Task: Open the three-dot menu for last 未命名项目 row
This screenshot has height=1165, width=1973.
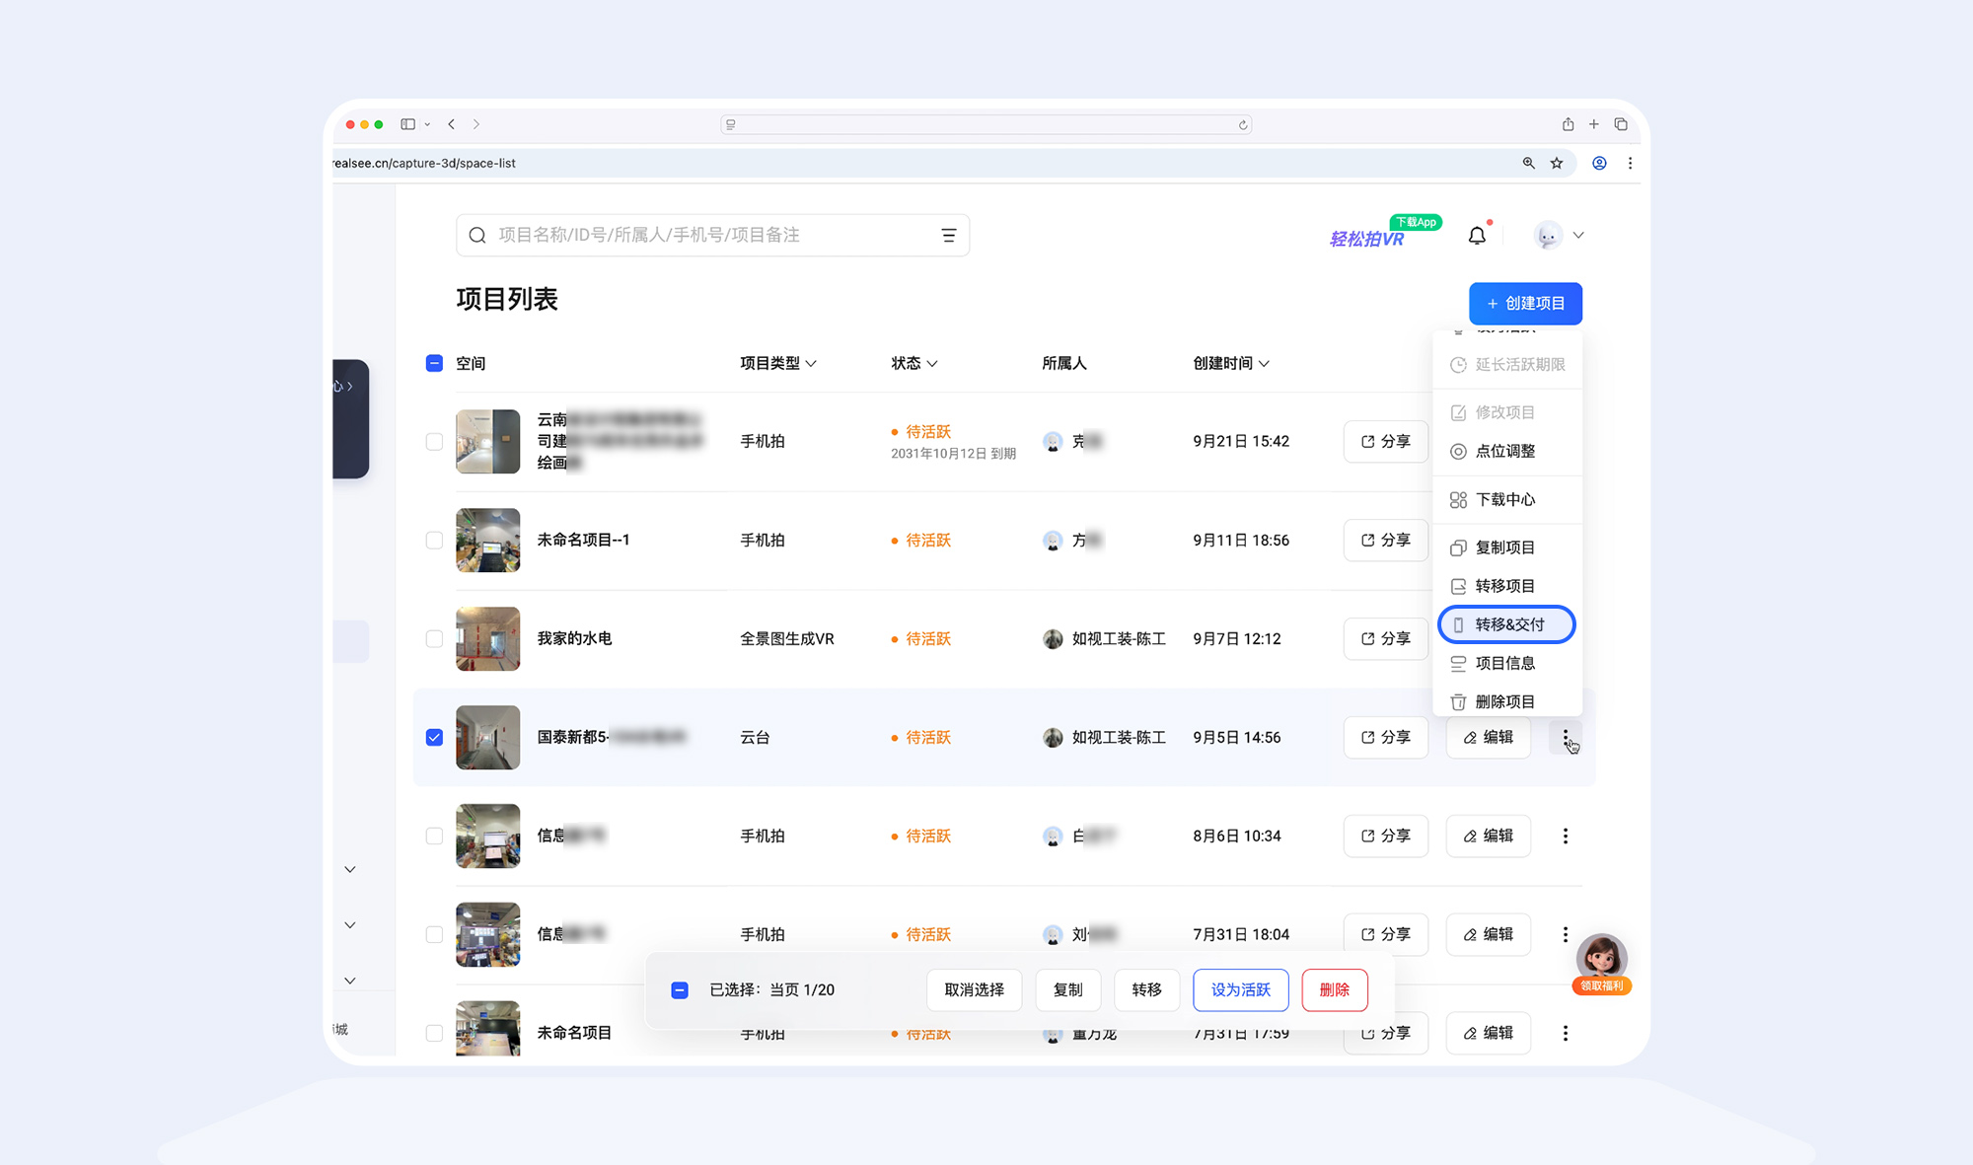Action: point(1566,1033)
